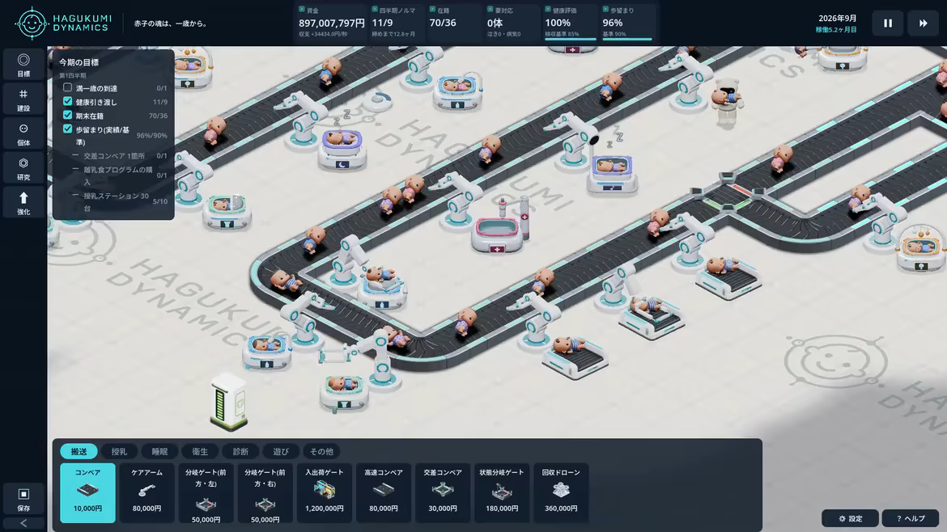
Task: Click the 保存 save icon
Action: pos(23,500)
